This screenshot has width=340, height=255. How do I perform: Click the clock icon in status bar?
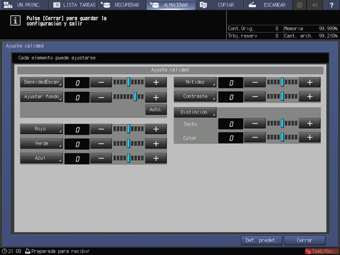tap(4, 251)
